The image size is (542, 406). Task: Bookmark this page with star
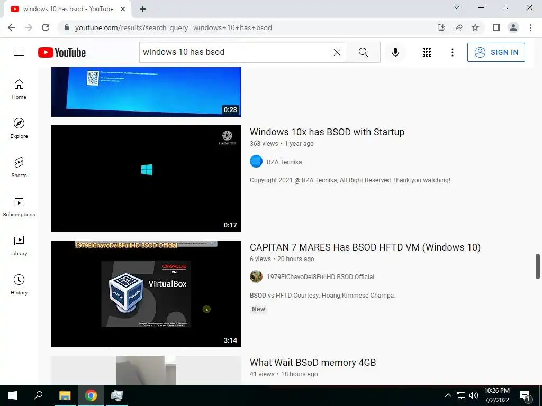(475, 27)
